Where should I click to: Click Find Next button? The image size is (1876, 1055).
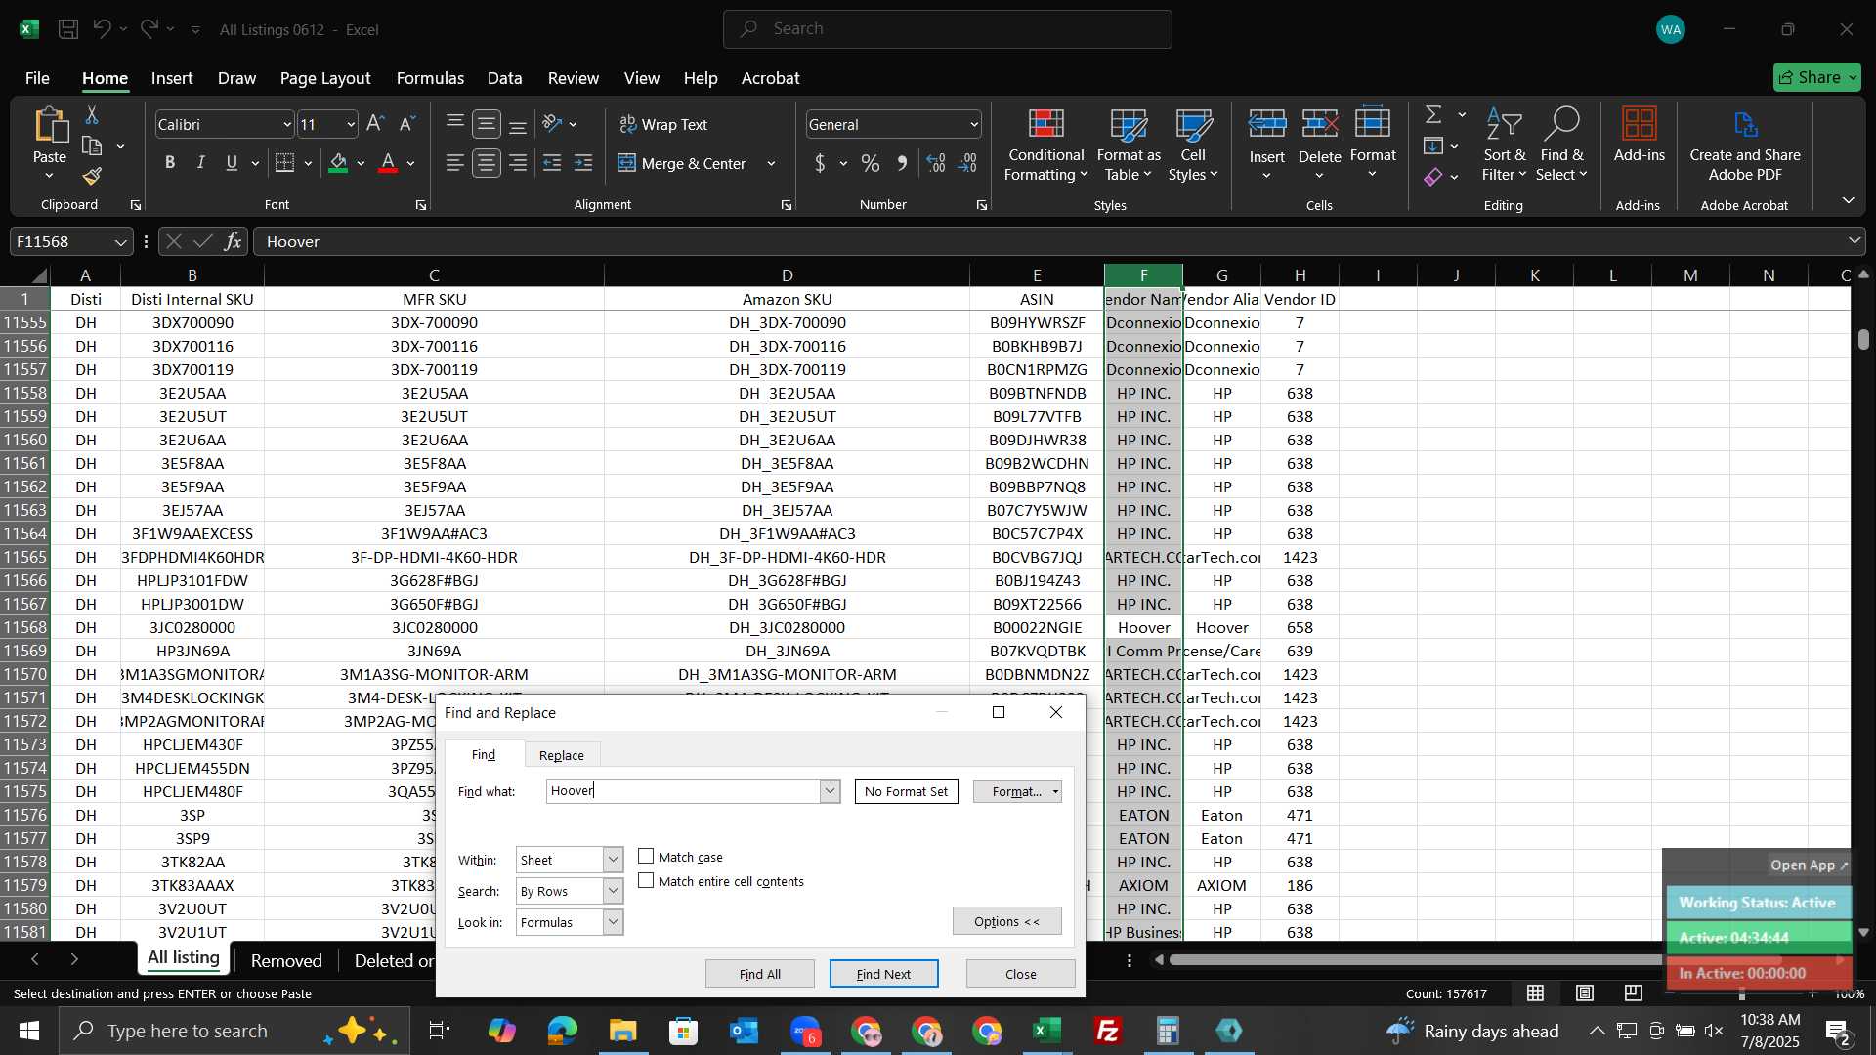click(x=883, y=974)
